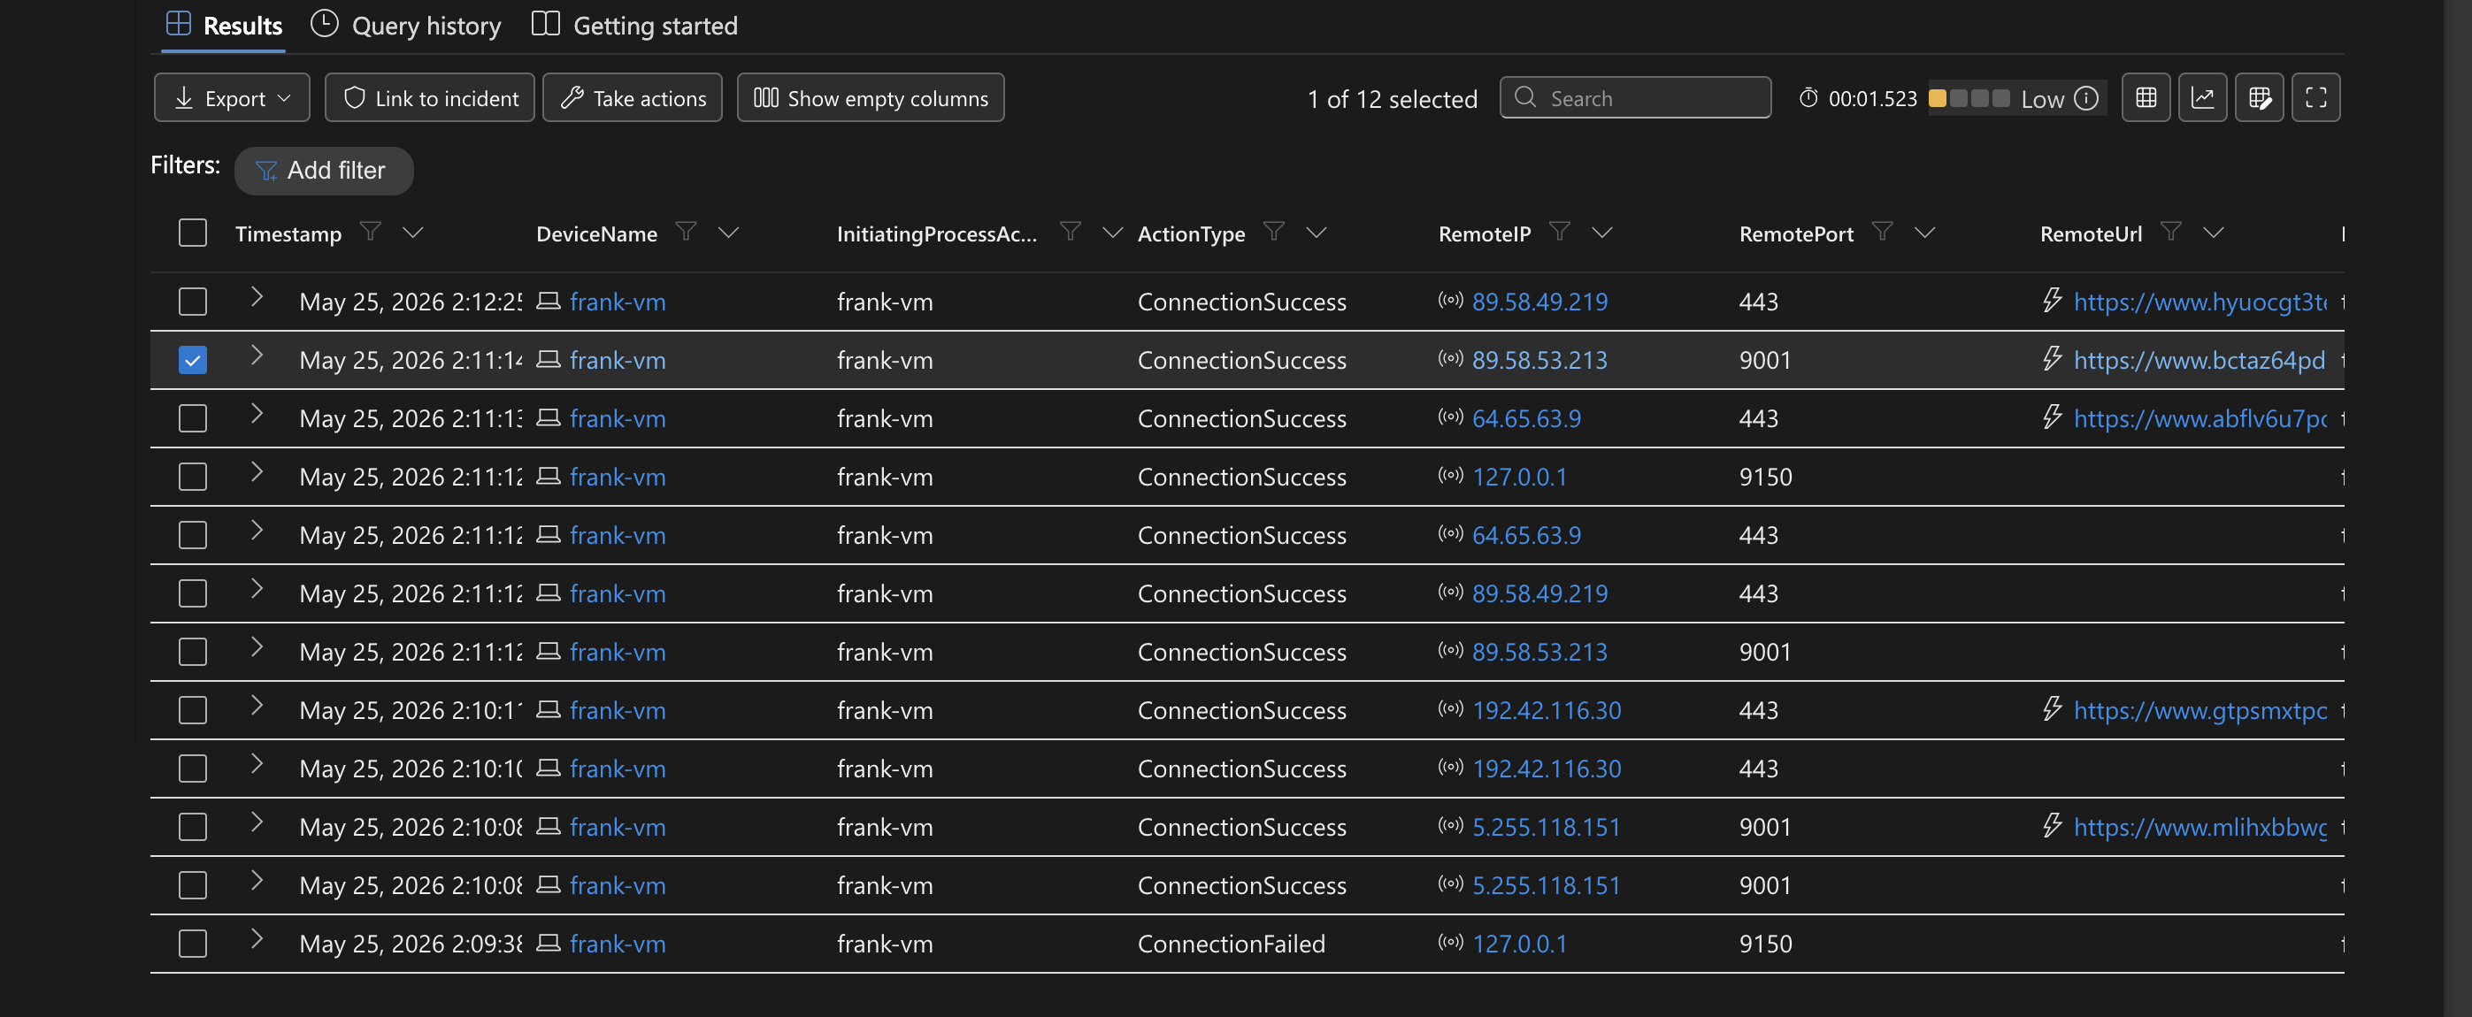Click "1 of 12 selected" text

click(1392, 99)
